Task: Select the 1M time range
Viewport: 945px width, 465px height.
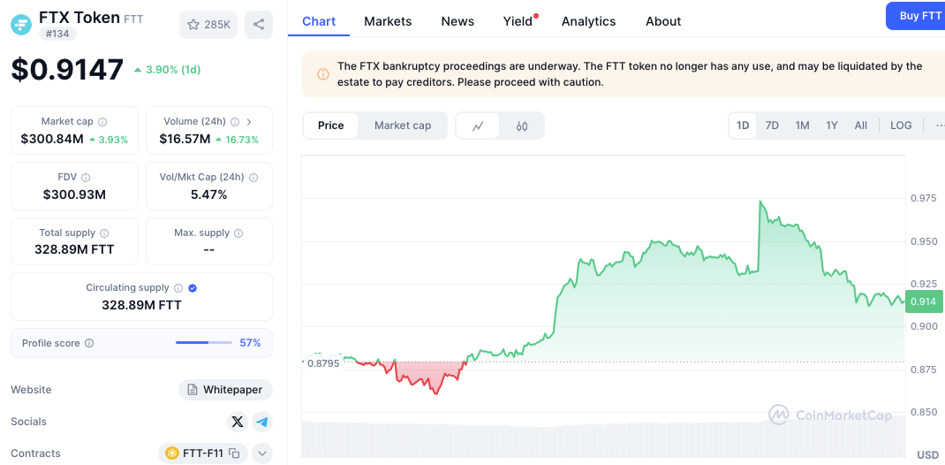Action: pos(802,126)
